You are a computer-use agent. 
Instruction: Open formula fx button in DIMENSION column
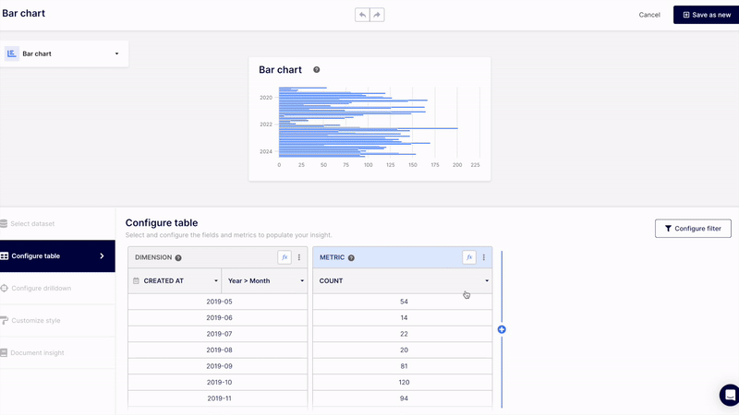coord(285,257)
